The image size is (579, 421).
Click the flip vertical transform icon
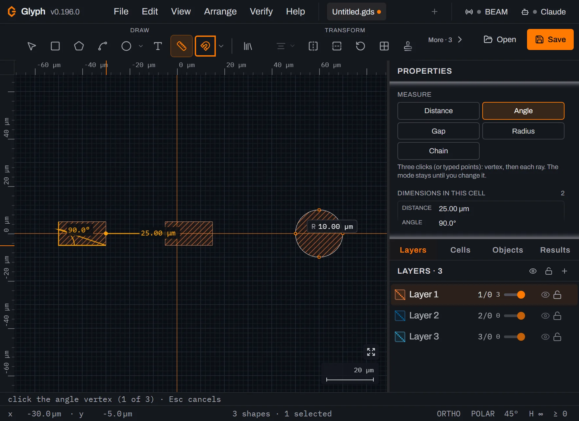pos(337,46)
